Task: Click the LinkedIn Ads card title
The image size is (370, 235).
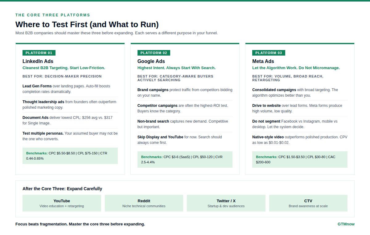Action: 38,61
